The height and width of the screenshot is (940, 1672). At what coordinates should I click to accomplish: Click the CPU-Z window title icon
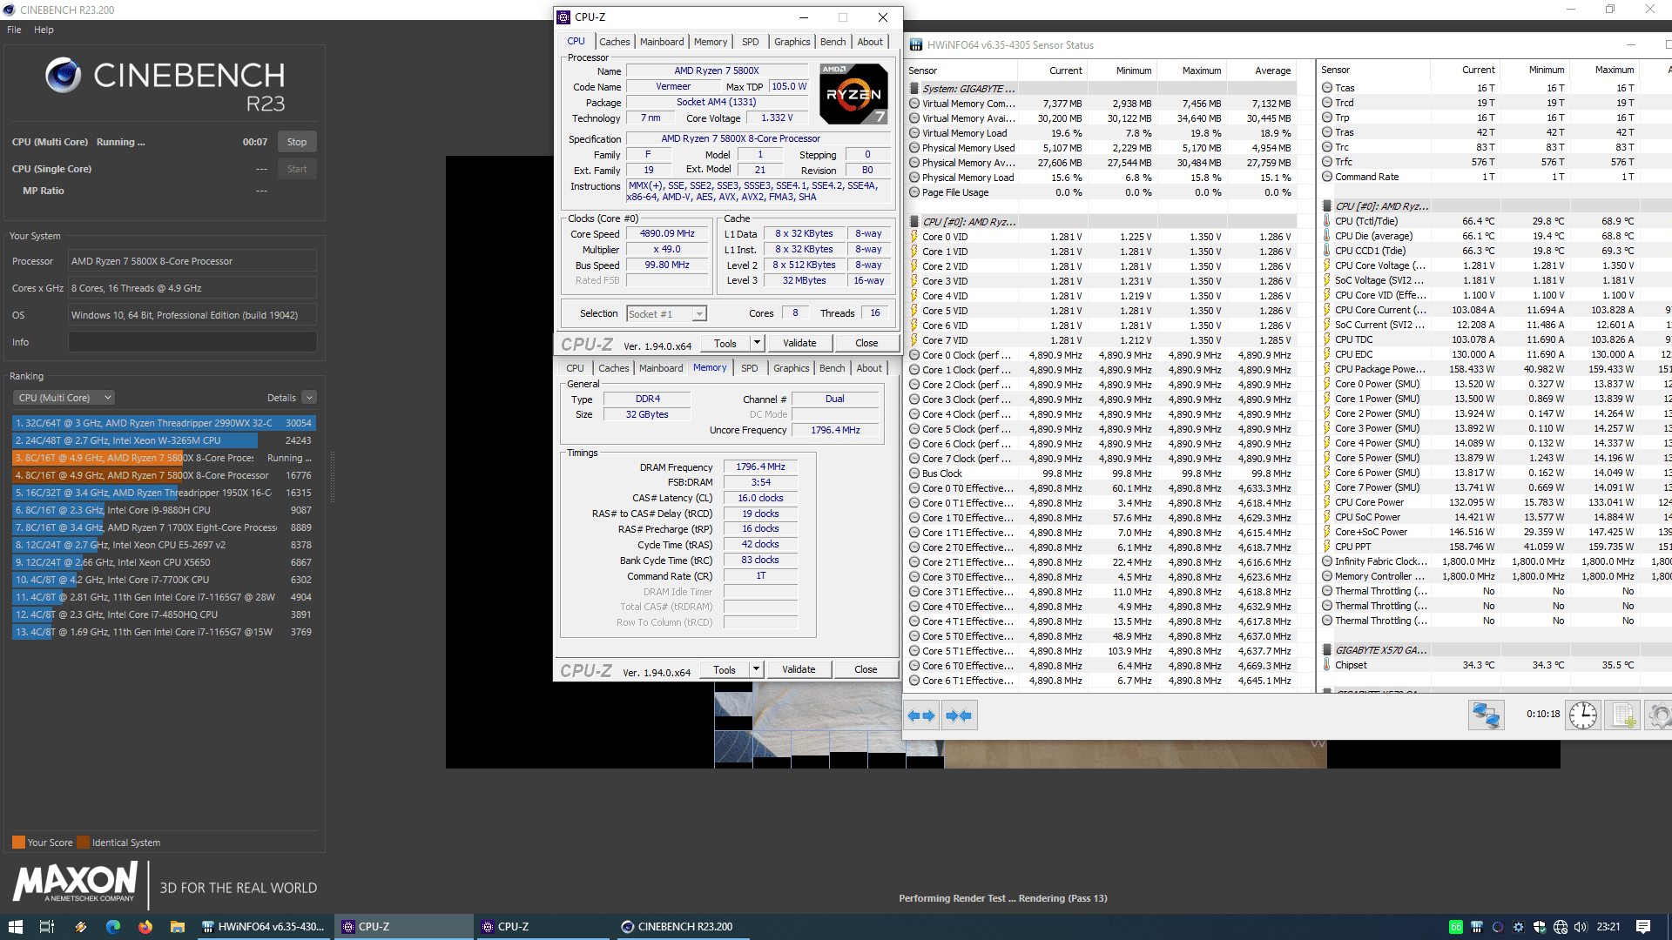point(563,17)
